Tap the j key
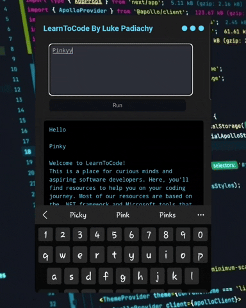 coord(158,276)
